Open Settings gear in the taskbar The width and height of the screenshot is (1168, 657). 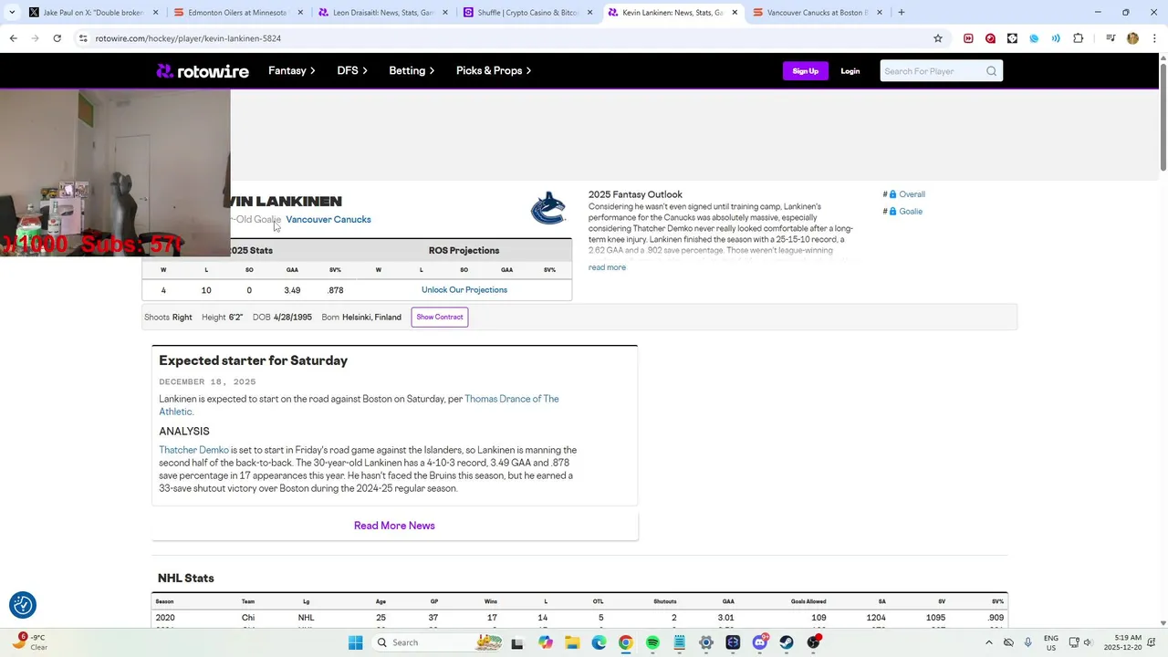[706, 642]
